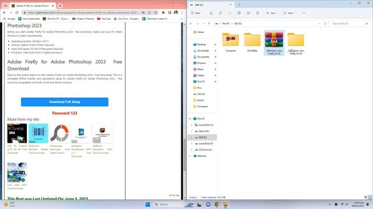Click Chrome back arrow
373x209 pixels.
click(x=5, y=13)
